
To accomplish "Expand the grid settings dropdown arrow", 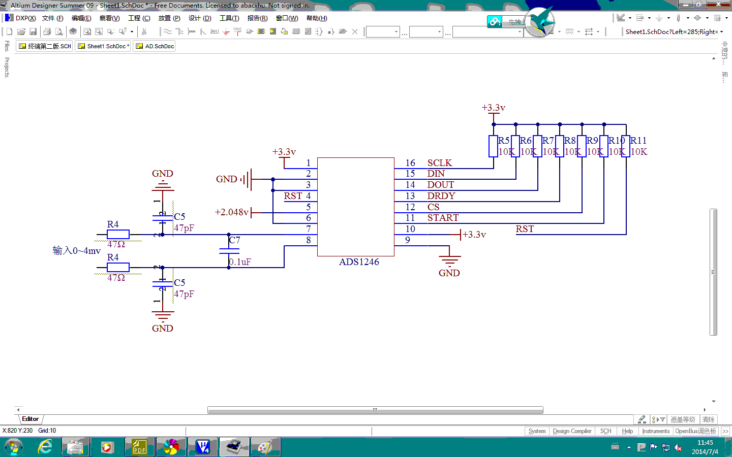I will (726, 18).
